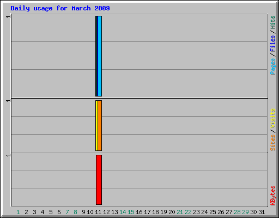Click day 30 on the x-axis

tap(253, 212)
